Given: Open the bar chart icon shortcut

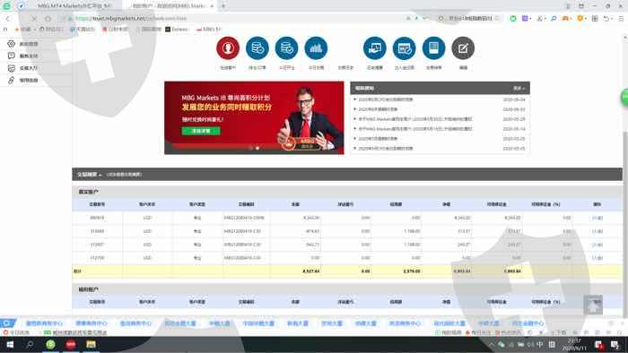Looking at the screenshot, I should click(x=316, y=48).
